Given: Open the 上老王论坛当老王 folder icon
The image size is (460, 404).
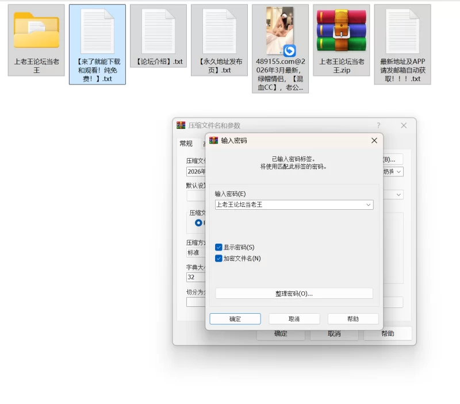Looking at the screenshot, I should click(x=36, y=30).
